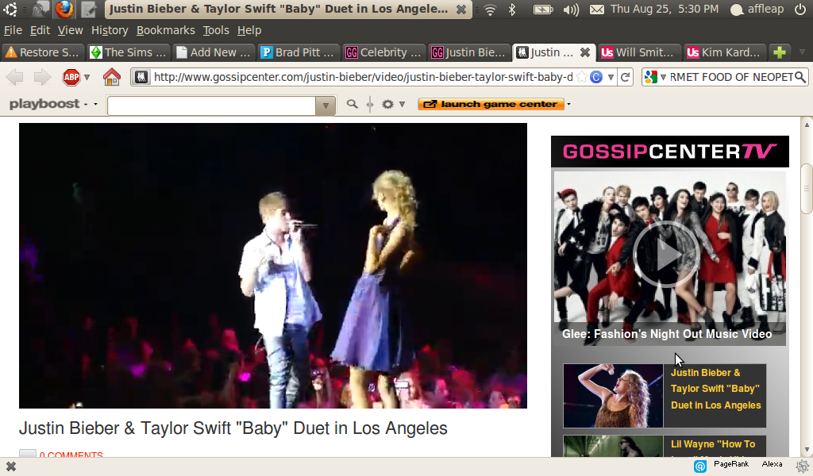813x476 pixels.
Task: Click the URL address bar field
Action: (x=363, y=77)
